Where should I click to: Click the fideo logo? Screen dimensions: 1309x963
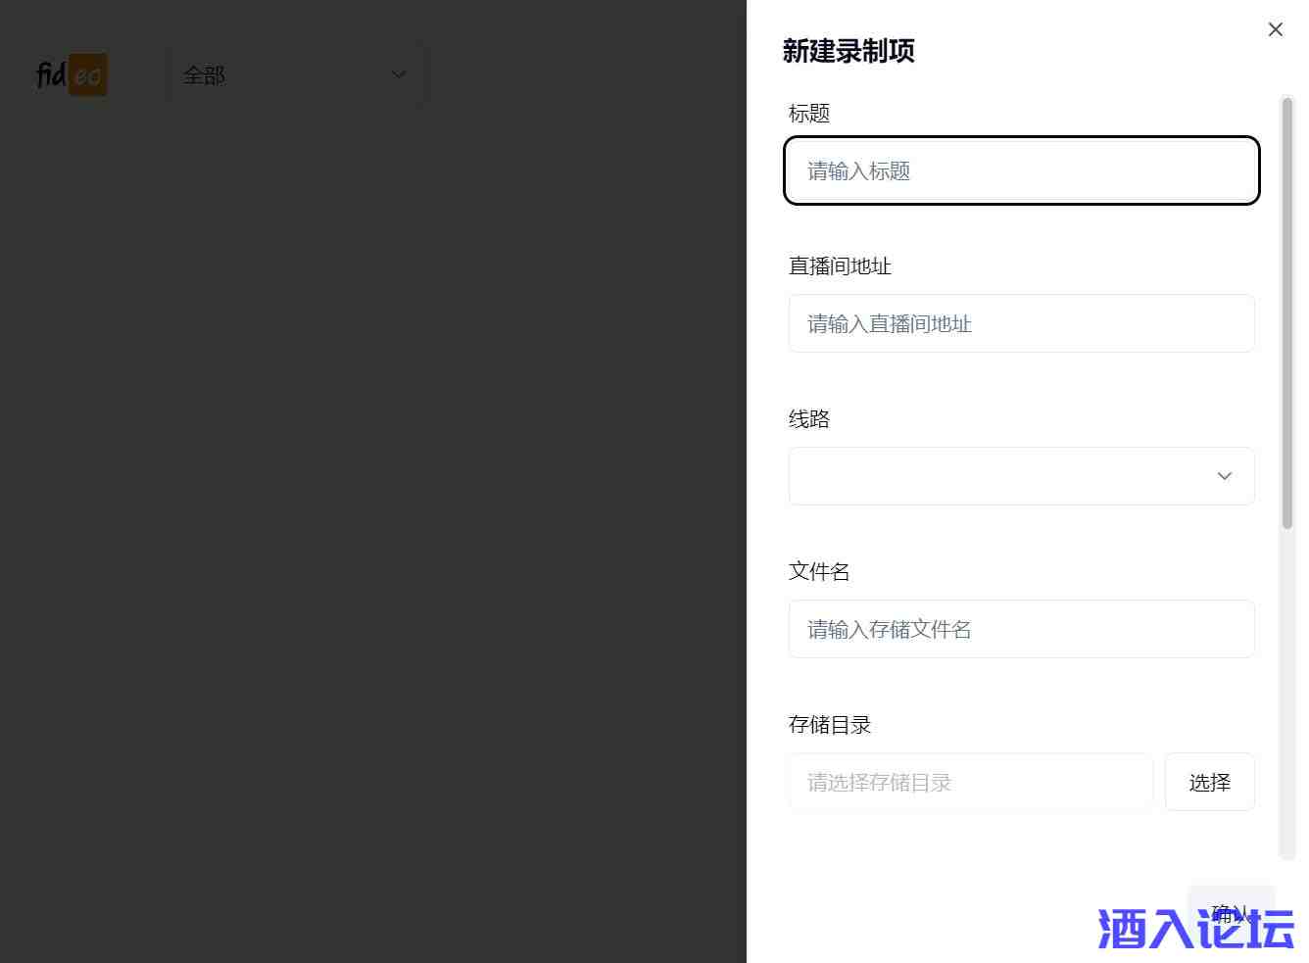[x=72, y=74]
